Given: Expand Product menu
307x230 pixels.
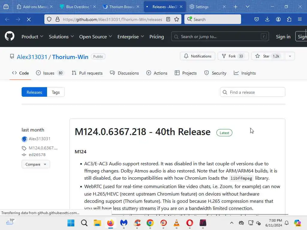Looking at the screenshot, I should tap(32, 37).
